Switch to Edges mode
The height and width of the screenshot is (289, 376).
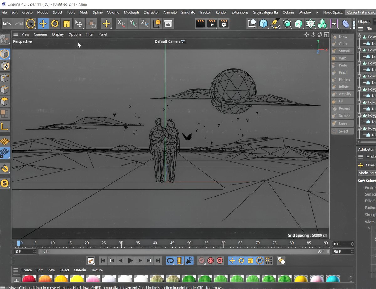(5, 90)
